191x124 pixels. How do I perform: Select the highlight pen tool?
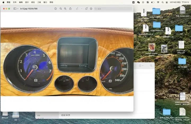pyautogui.click(x=77, y=9)
